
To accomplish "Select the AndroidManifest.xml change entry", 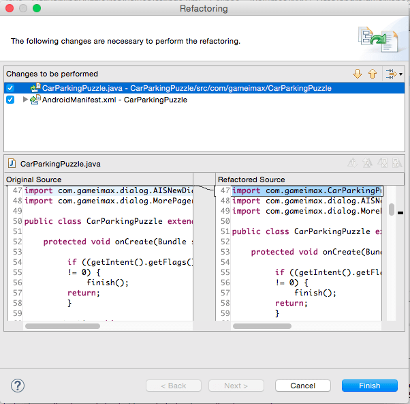I will click(x=114, y=100).
